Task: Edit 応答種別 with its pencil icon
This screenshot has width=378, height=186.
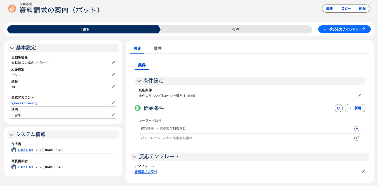Action: [113, 75]
